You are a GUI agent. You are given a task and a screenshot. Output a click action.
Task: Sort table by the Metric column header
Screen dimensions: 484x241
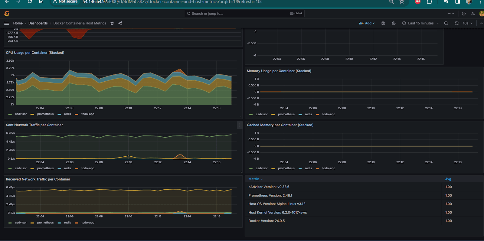(253, 179)
